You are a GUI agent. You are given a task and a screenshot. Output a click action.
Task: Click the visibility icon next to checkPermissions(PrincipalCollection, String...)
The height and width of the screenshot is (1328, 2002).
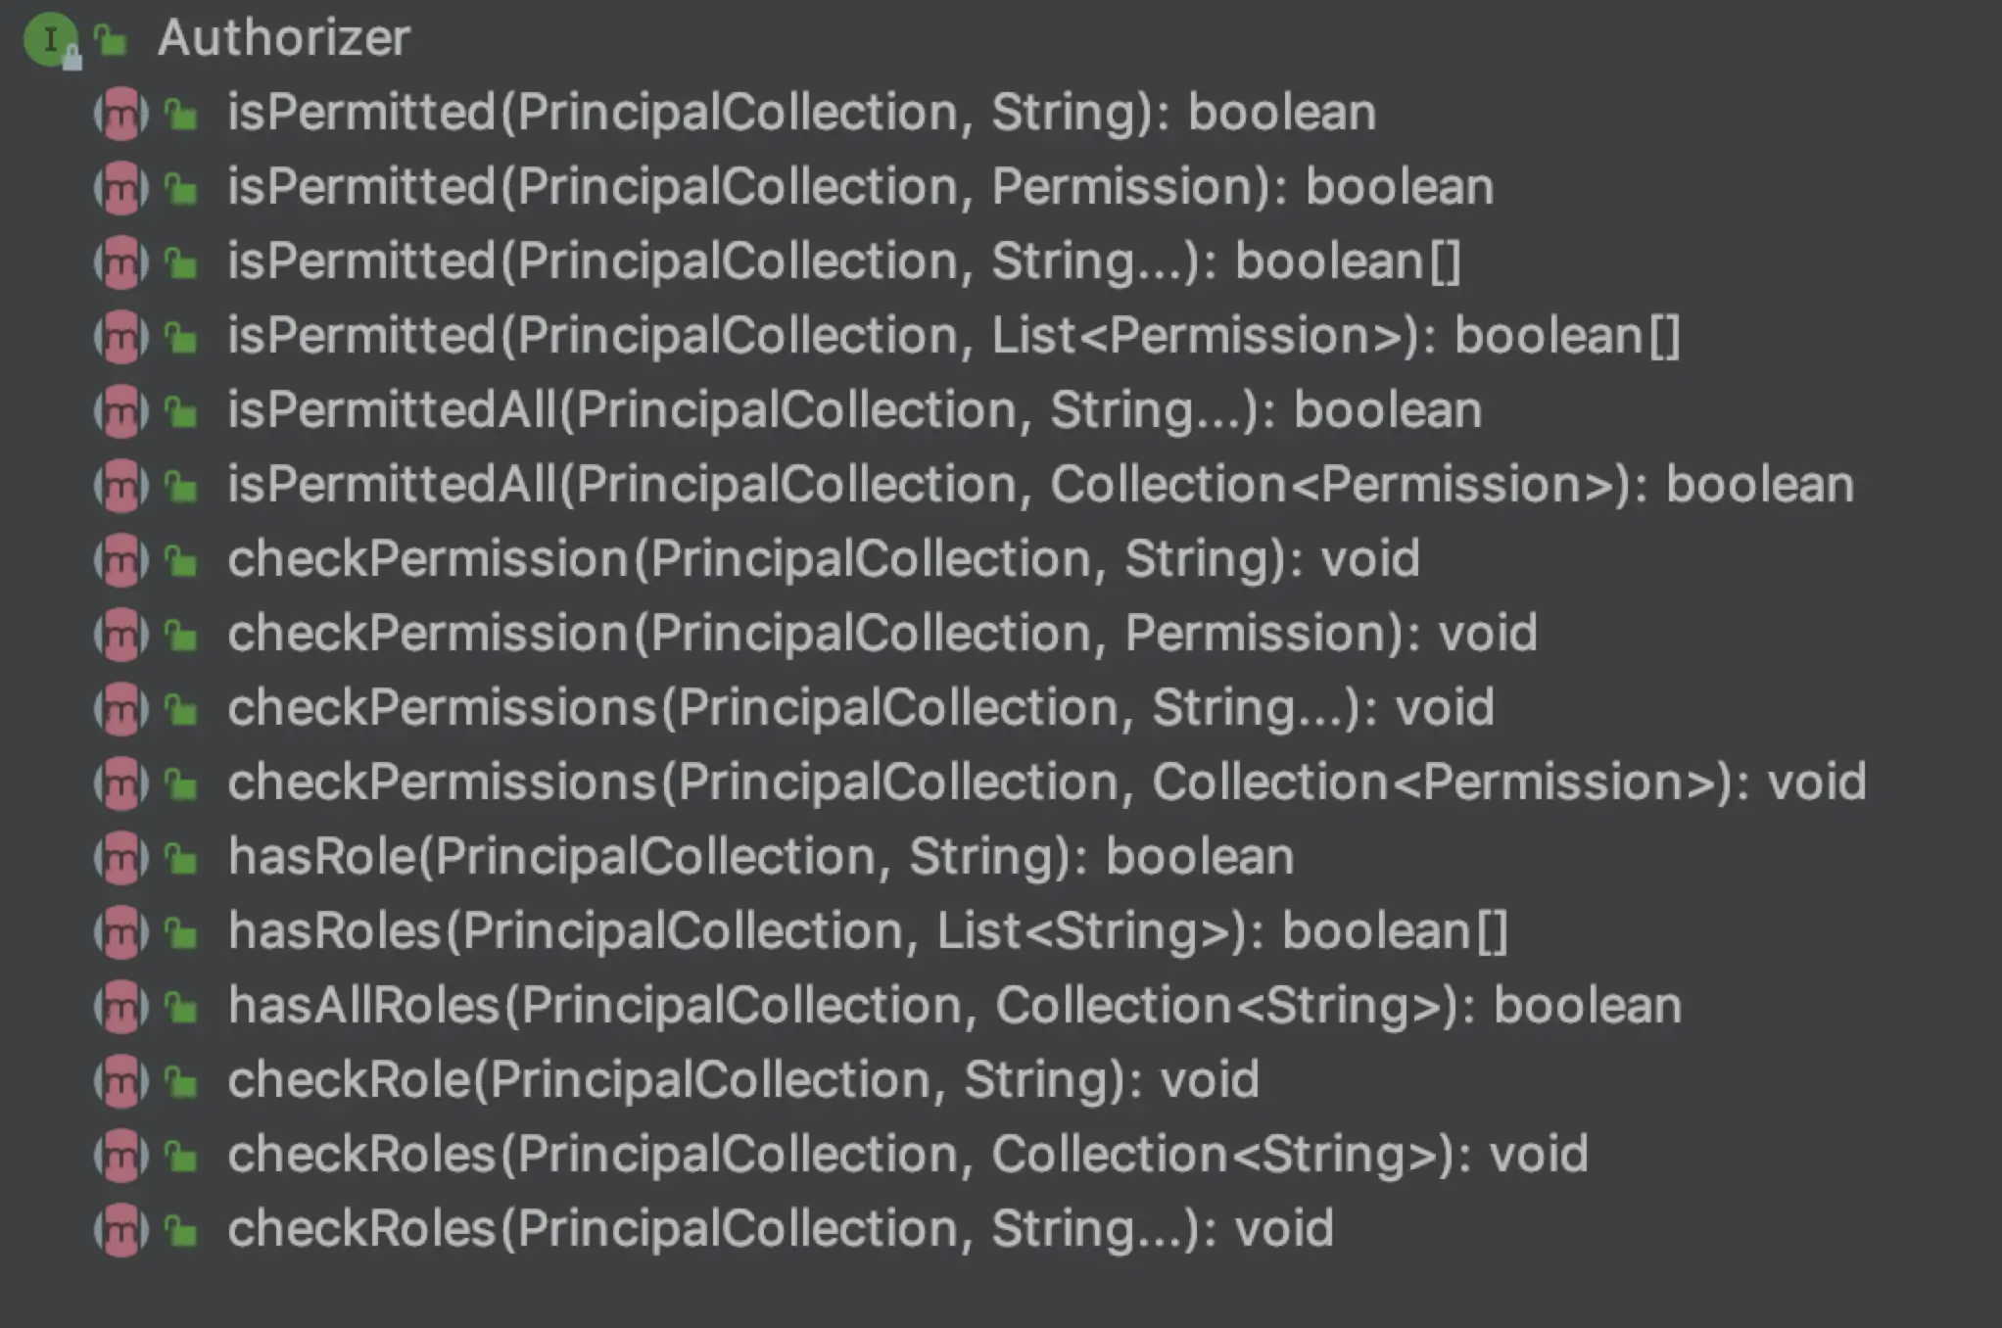coord(181,709)
